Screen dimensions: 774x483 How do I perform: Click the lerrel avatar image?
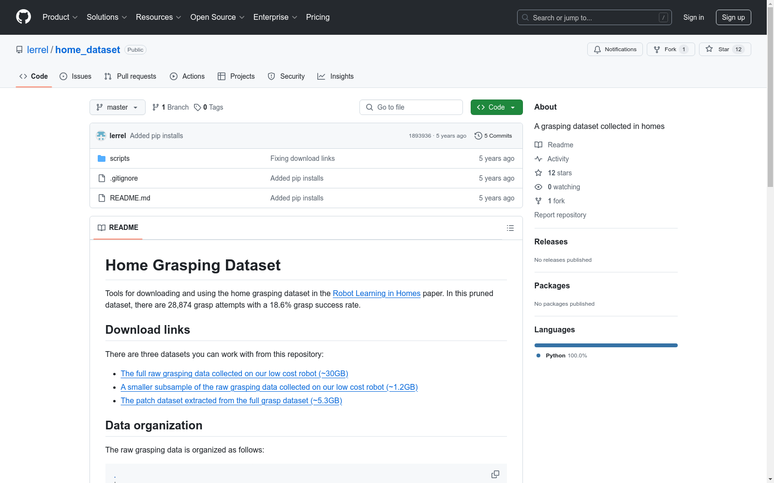click(101, 136)
